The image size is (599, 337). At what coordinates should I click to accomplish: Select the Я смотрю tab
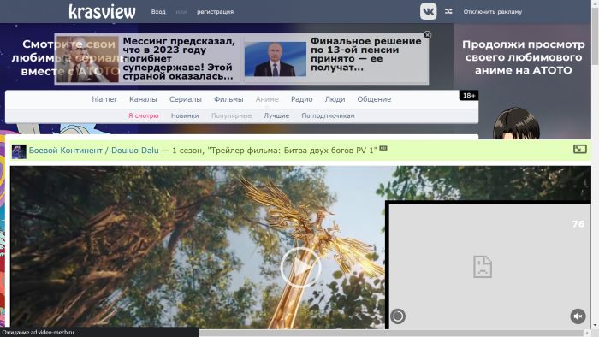pyautogui.click(x=143, y=115)
